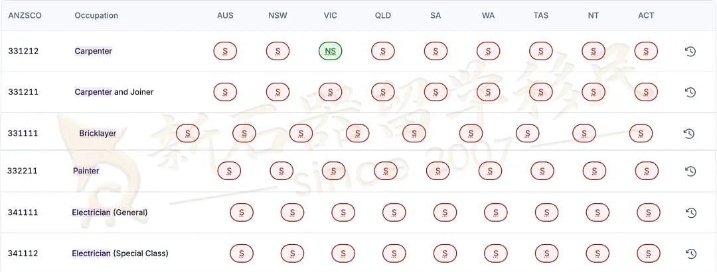Click Carpenter and Joiner TAS S badge
Screen dimensions: 717x272
pos(541,92)
